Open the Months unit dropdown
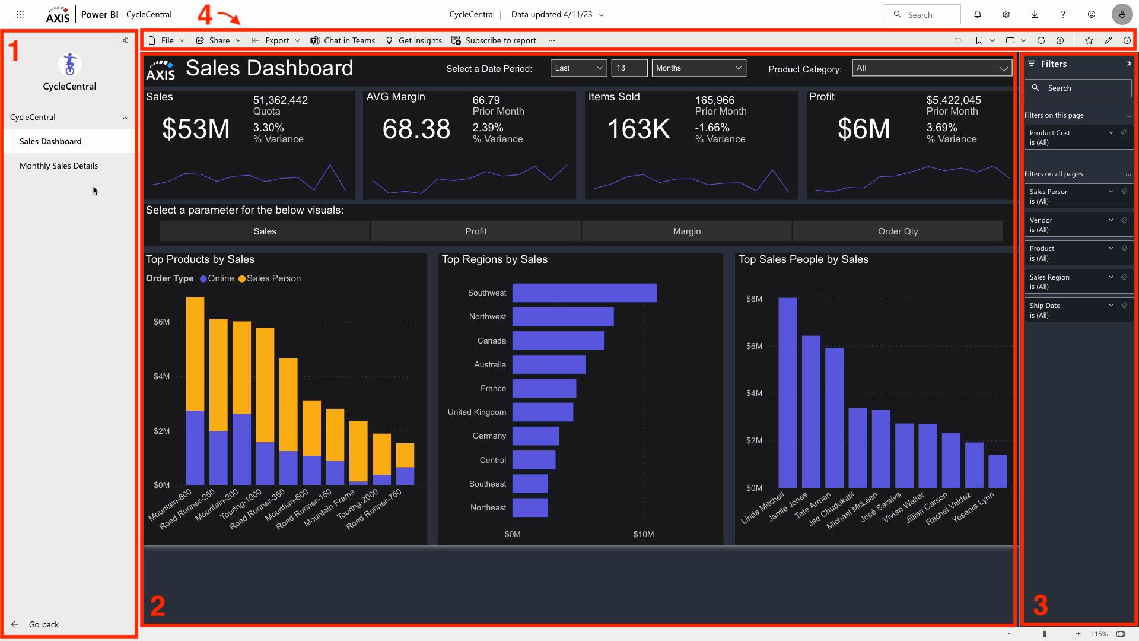This screenshot has height=641, width=1139. (x=699, y=68)
